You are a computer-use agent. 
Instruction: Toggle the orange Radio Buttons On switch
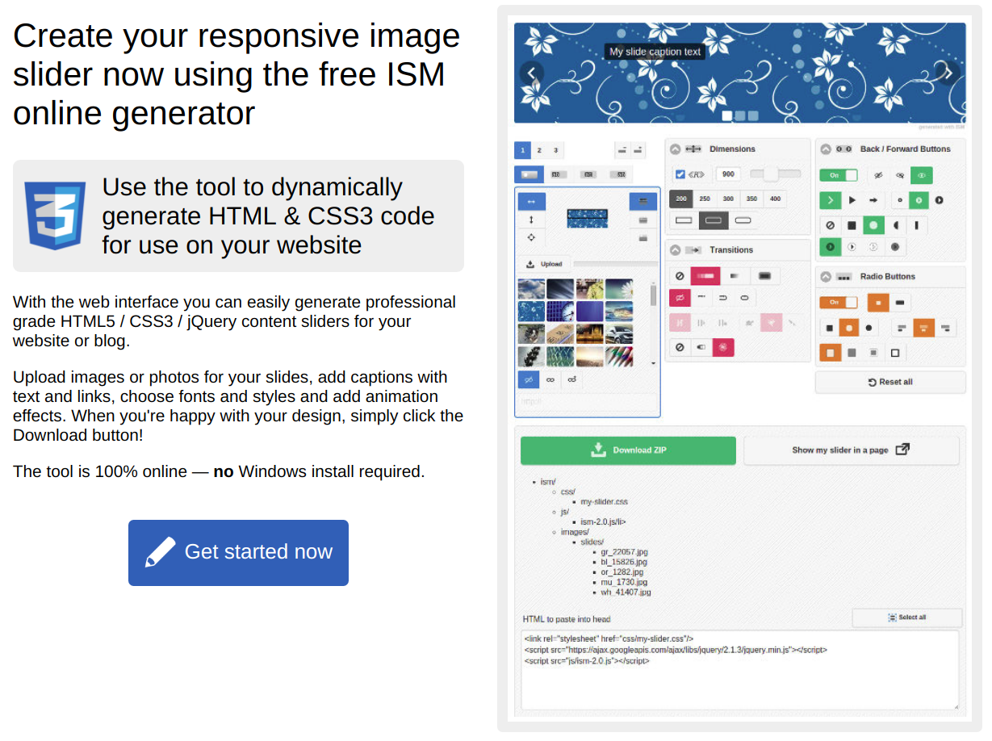[839, 303]
